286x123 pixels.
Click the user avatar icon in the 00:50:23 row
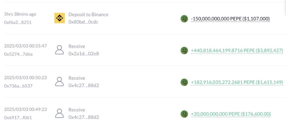point(60,82)
